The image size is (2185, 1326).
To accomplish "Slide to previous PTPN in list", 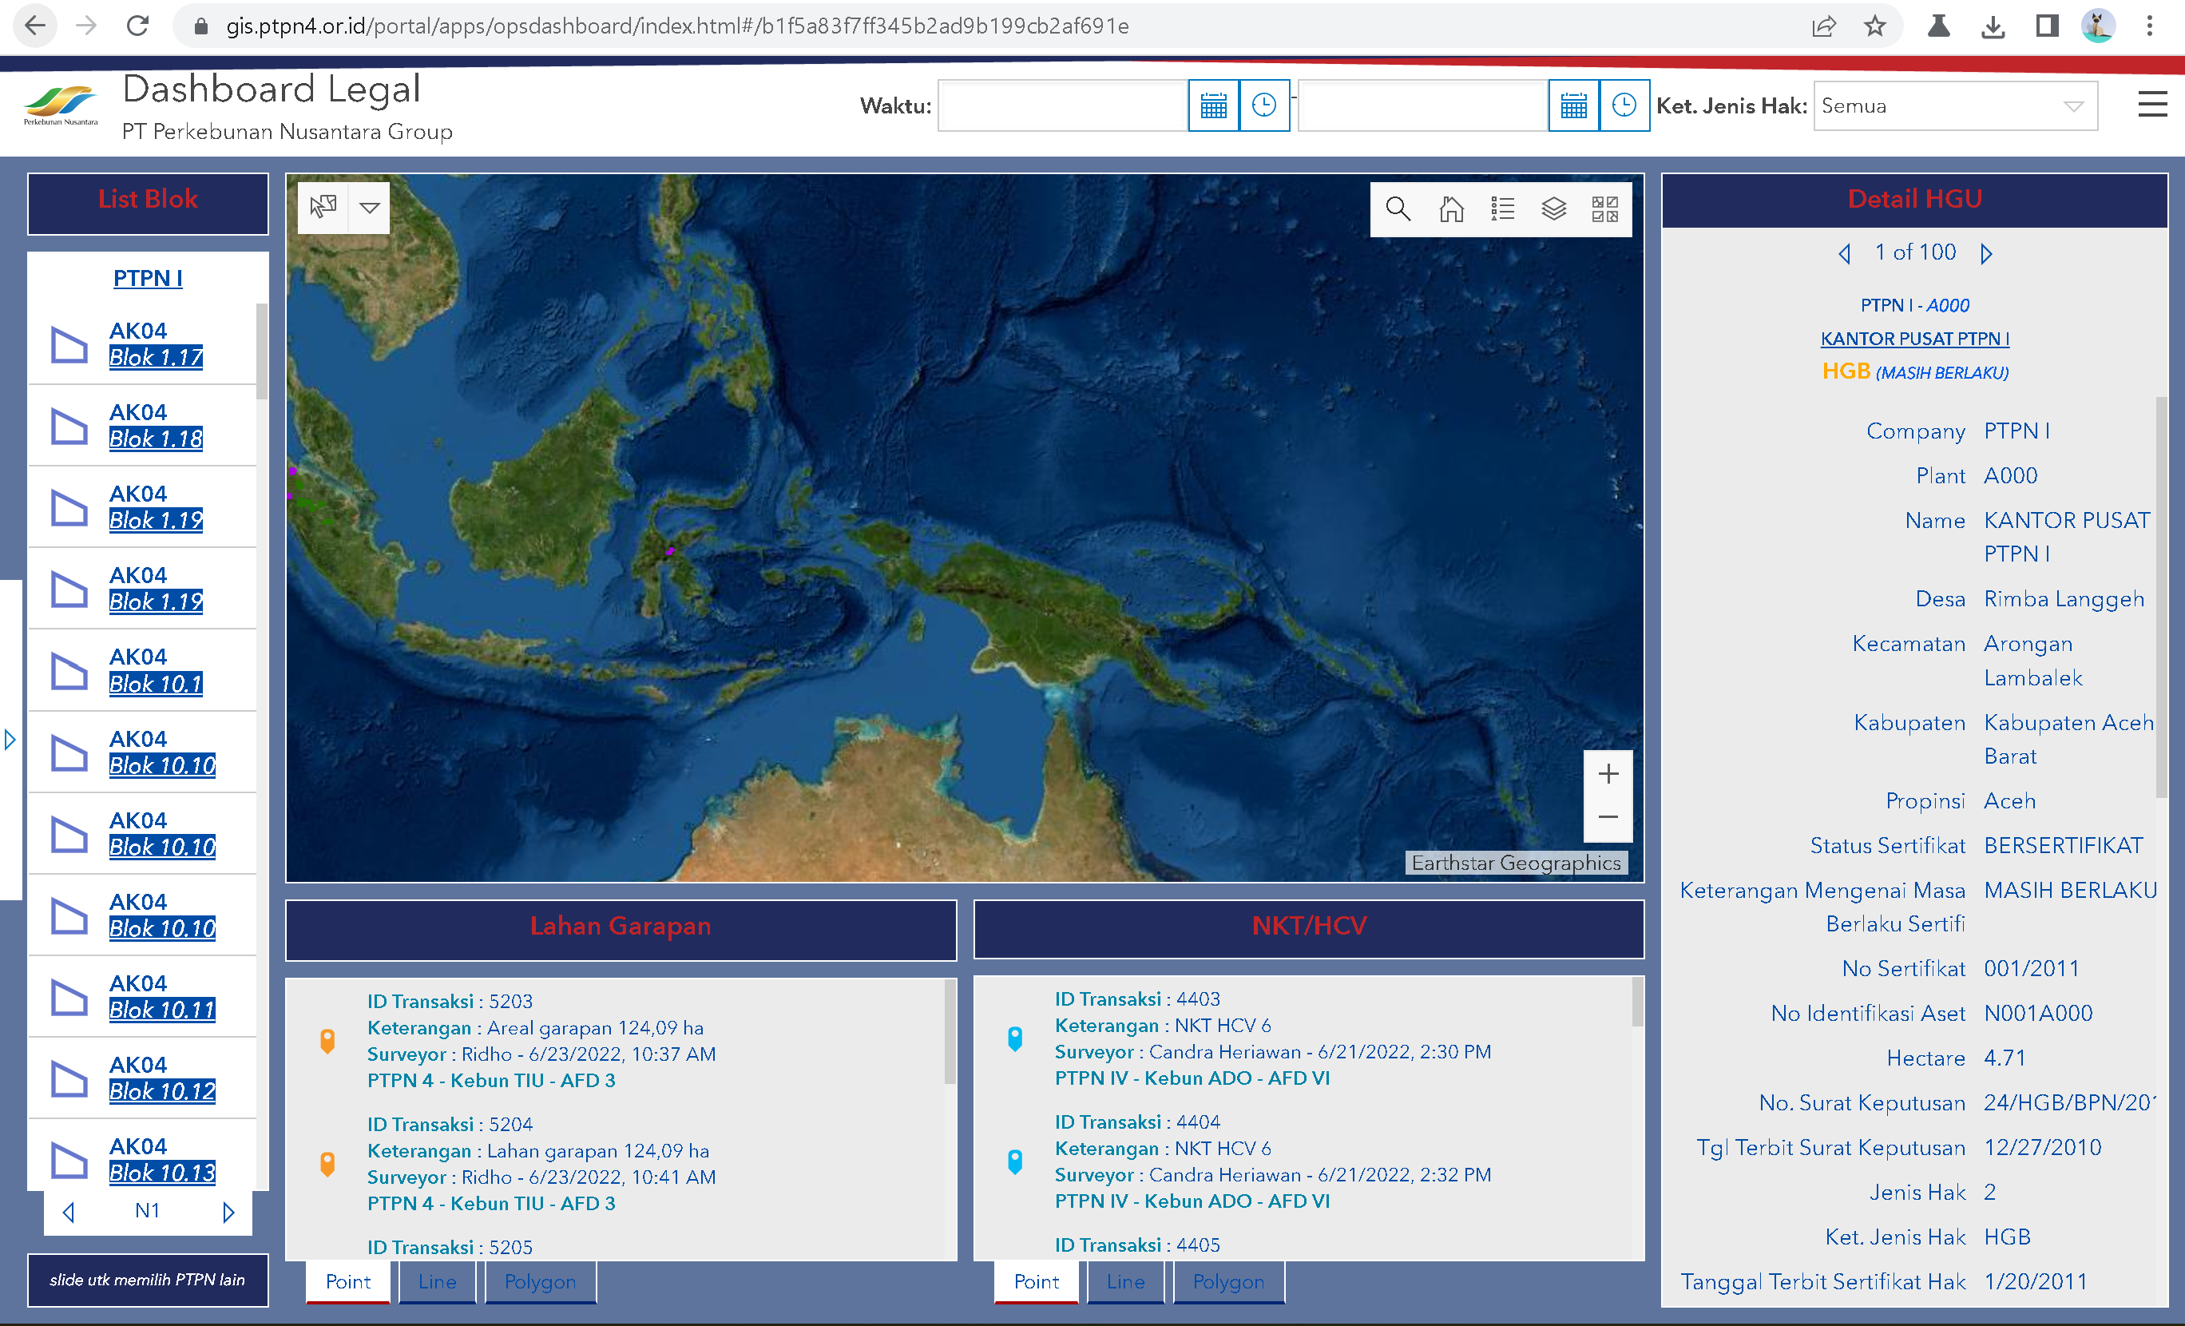I will click(69, 1212).
